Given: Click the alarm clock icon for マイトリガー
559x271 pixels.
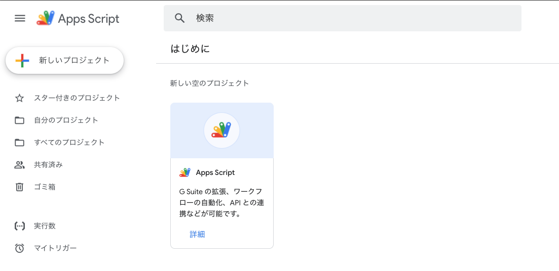Looking at the screenshot, I should coord(20,248).
